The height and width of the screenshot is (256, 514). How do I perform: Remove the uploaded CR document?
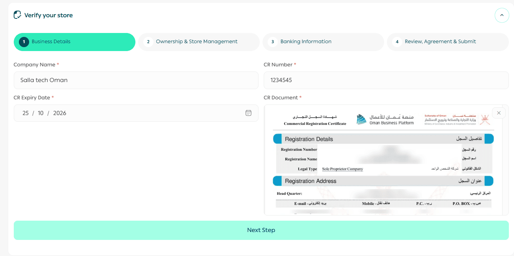click(499, 113)
